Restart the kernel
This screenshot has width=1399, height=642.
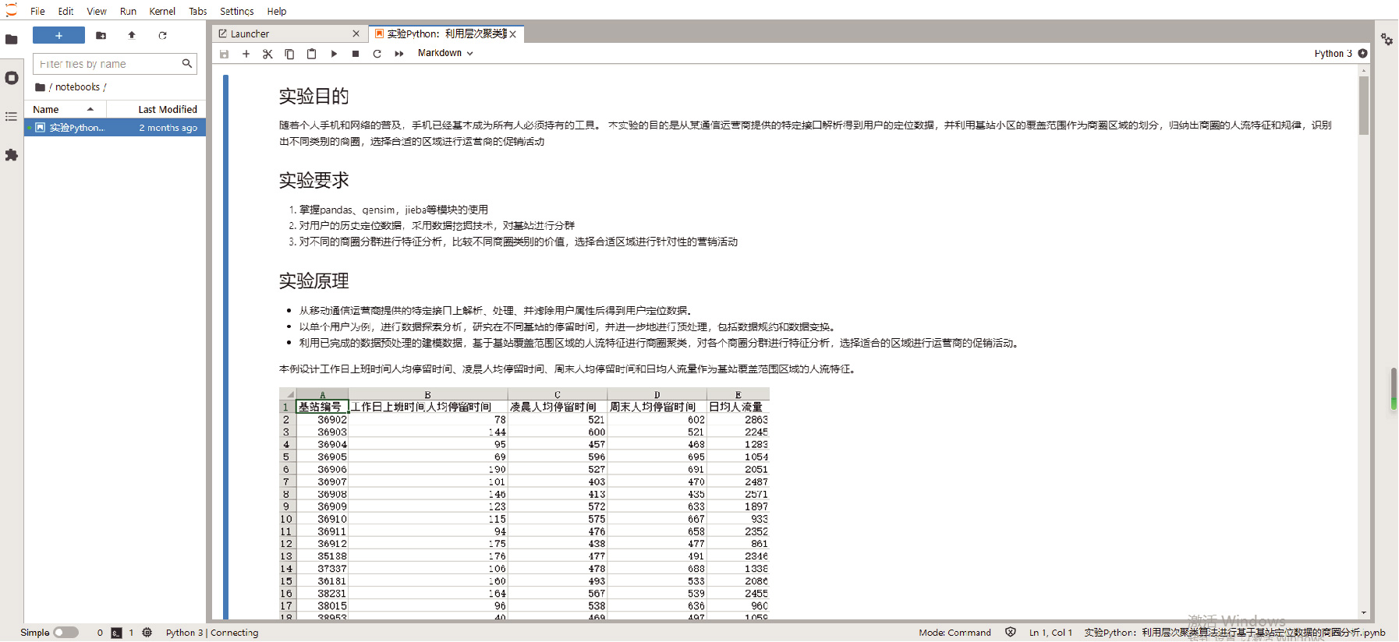coord(377,54)
